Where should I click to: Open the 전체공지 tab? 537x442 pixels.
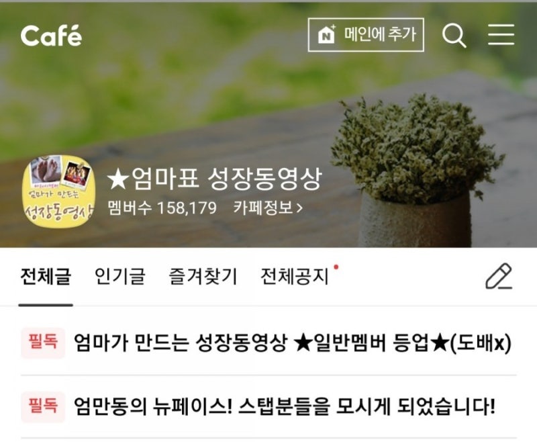click(295, 277)
